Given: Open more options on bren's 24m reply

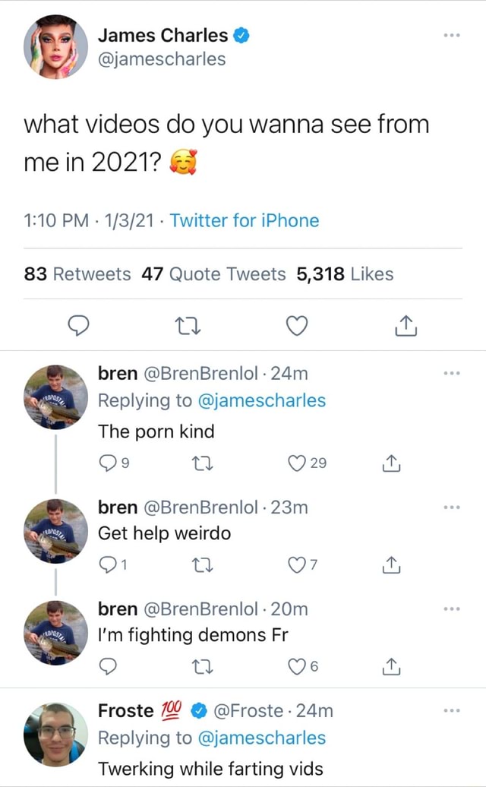Looking at the screenshot, I should coord(451,373).
